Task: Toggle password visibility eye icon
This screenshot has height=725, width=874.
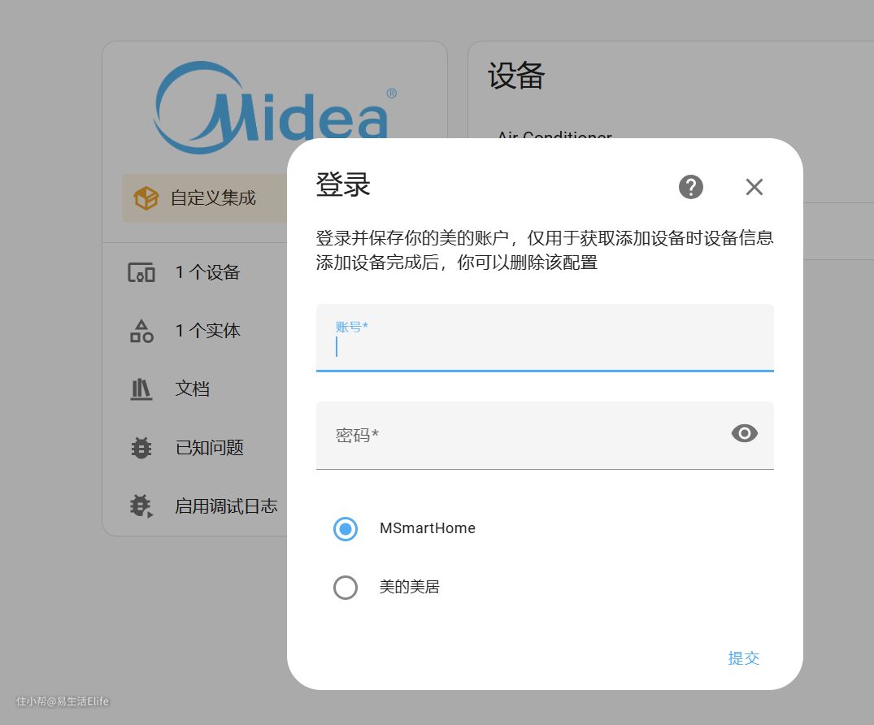Action: coord(744,434)
